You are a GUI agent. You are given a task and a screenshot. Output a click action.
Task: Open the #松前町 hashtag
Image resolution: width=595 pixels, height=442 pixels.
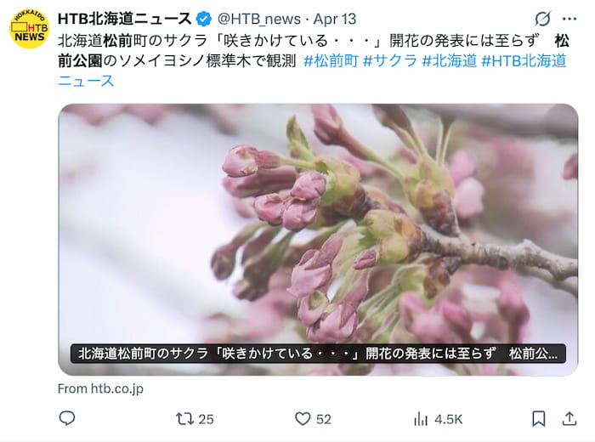331,60
